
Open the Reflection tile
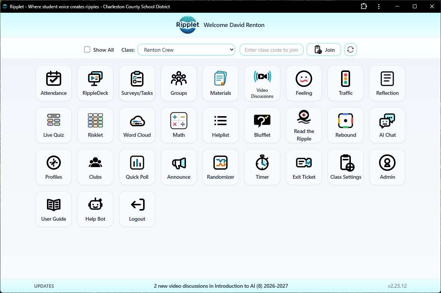coord(387,83)
